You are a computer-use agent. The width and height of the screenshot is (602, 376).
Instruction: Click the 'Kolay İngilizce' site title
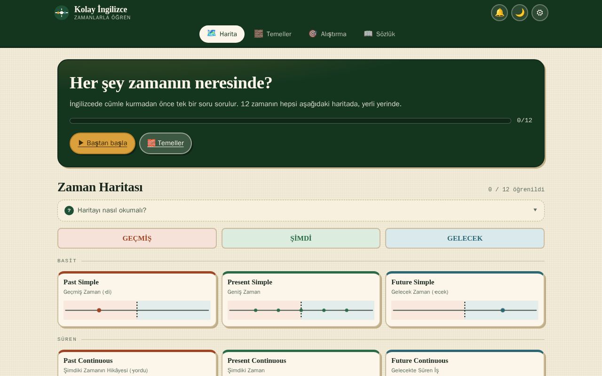101,9
